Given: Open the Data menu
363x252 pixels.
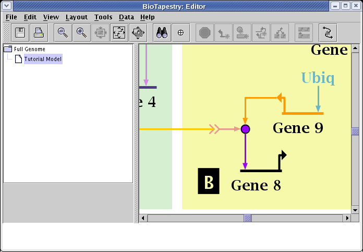Looking at the screenshot, I should (x=126, y=17).
